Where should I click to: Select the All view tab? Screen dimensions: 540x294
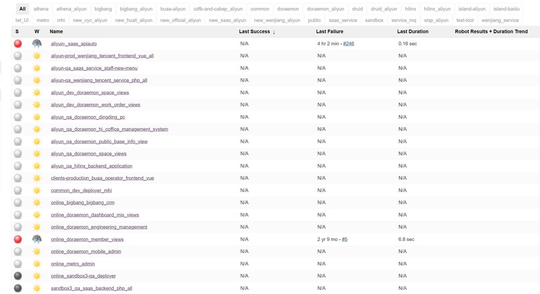[x=22, y=9]
